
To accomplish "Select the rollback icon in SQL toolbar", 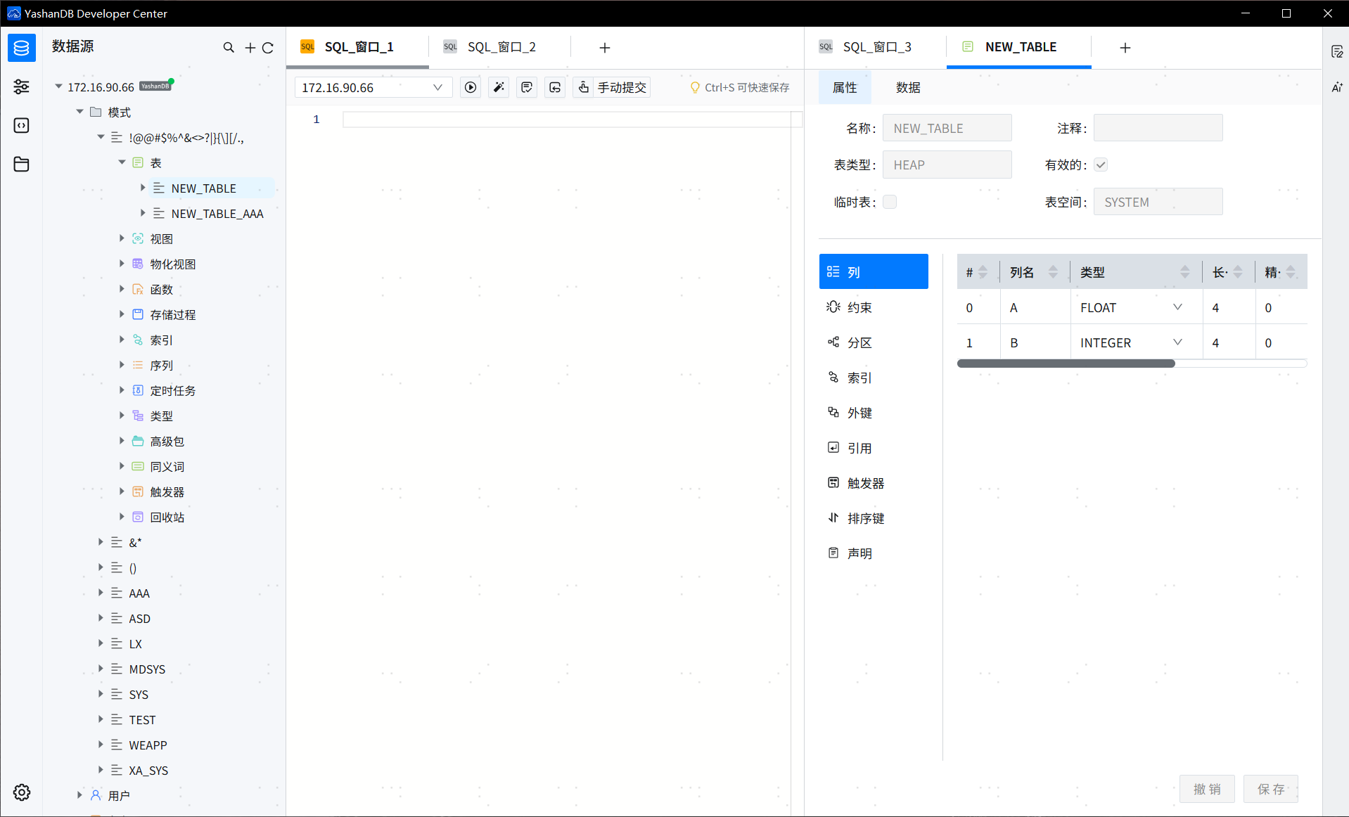I will pyautogui.click(x=554, y=87).
